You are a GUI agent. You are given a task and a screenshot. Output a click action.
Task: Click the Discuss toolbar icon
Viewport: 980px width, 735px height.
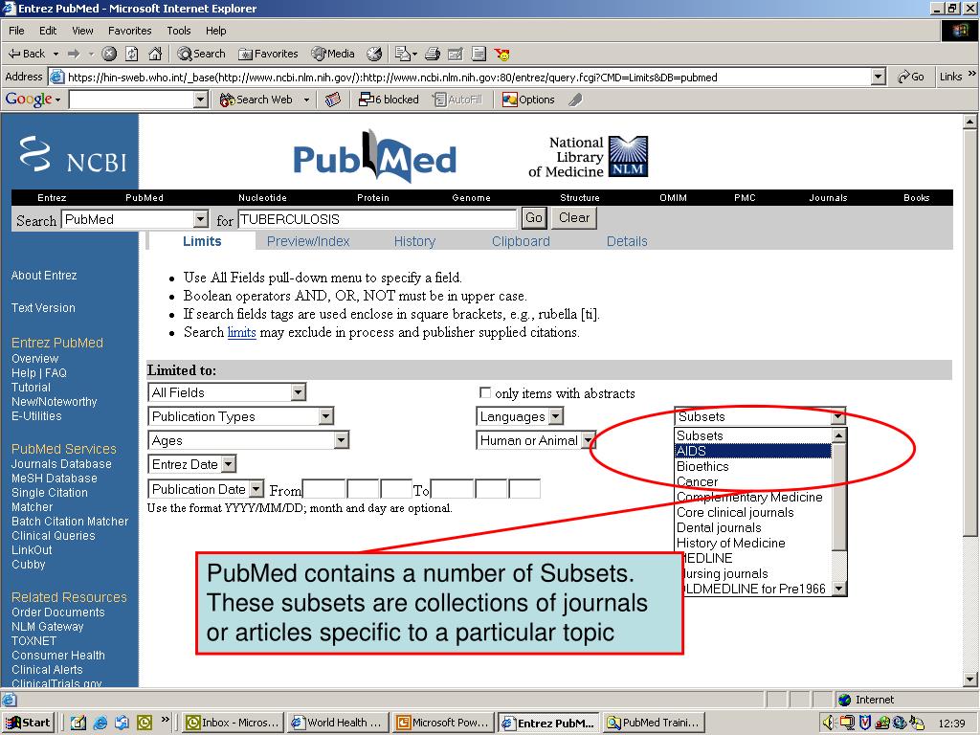pyautogui.click(x=479, y=54)
